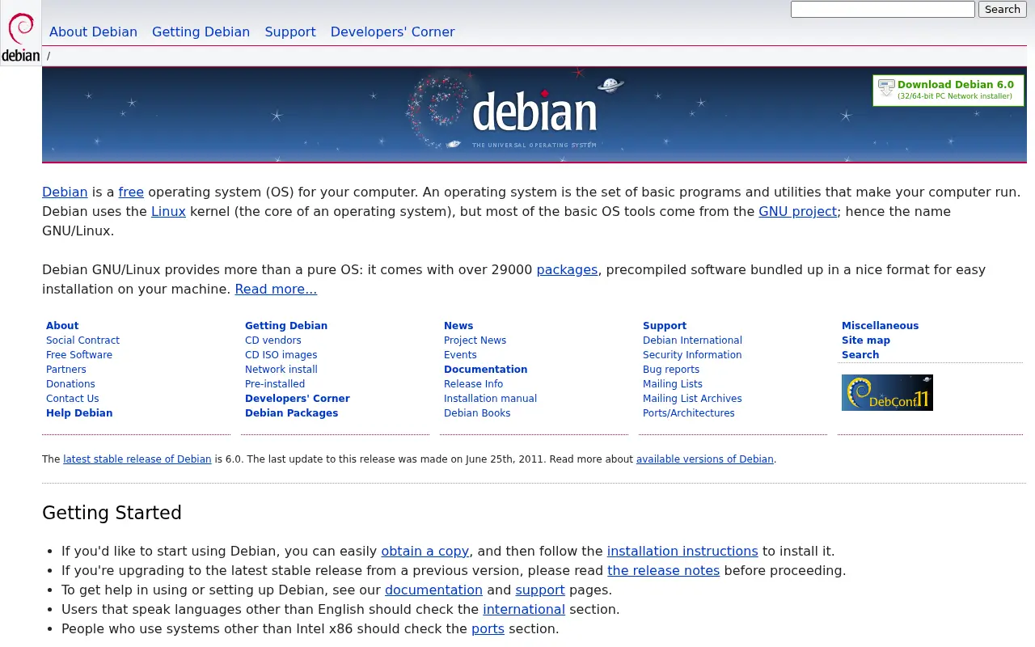Click the Linux kernel link
Image resolution: width=1035 pixels, height=647 pixels.
(168, 212)
